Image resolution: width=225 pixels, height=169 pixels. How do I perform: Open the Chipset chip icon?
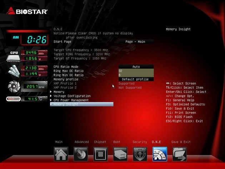(x=100, y=154)
